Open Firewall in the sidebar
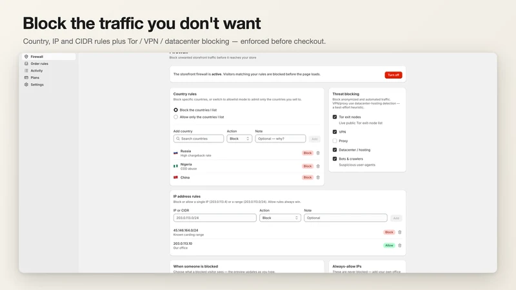The height and width of the screenshot is (290, 516). click(49, 57)
